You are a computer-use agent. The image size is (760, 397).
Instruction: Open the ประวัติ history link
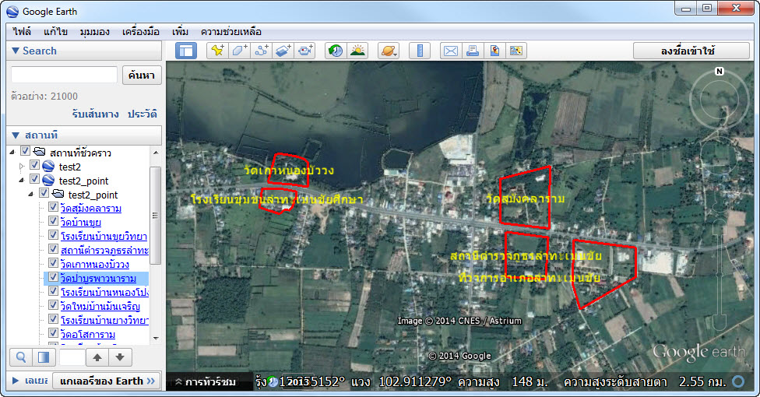142,114
